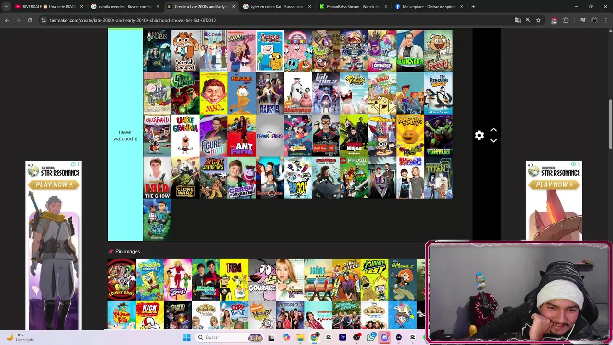The height and width of the screenshot is (345, 613).
Task: Switch to Marketplace Facebook tab
Action: 428,7
